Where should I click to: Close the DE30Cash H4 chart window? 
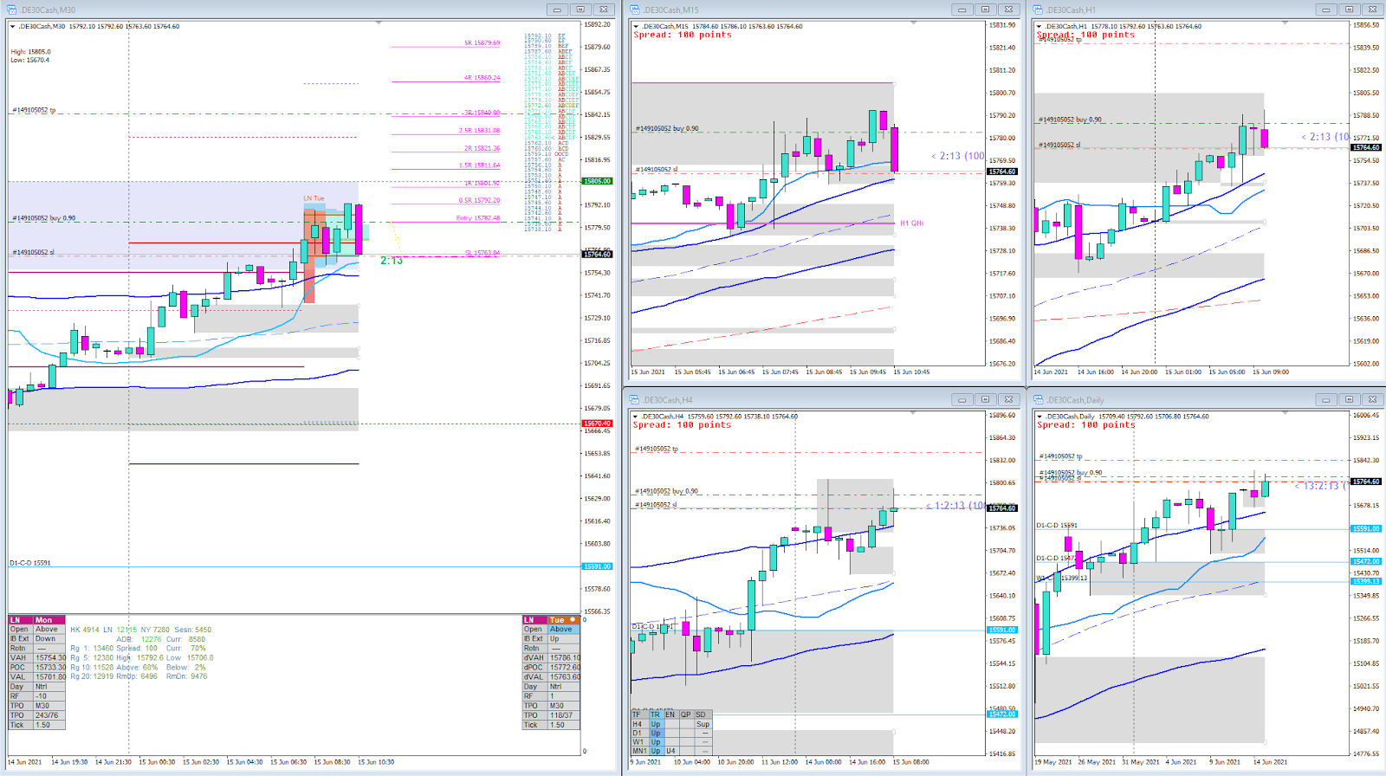(1008, 399)
